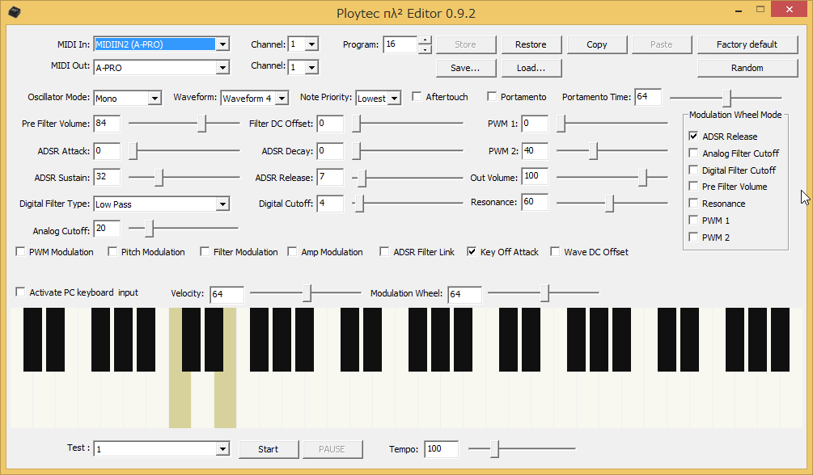Click the Velocity slider handle
This screenshot has width=813, height=475.
307,292
